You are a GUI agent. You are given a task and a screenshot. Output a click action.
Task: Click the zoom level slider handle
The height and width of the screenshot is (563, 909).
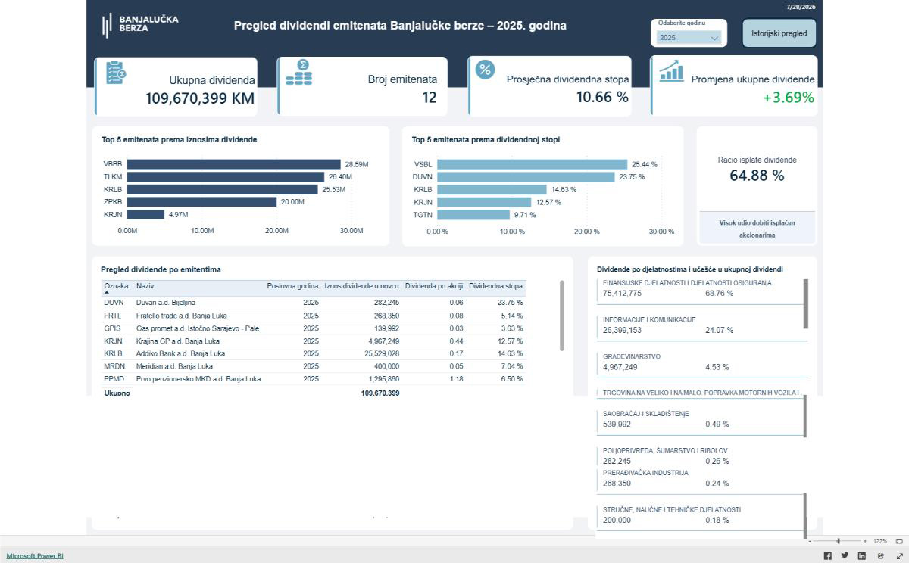point(838,541)
